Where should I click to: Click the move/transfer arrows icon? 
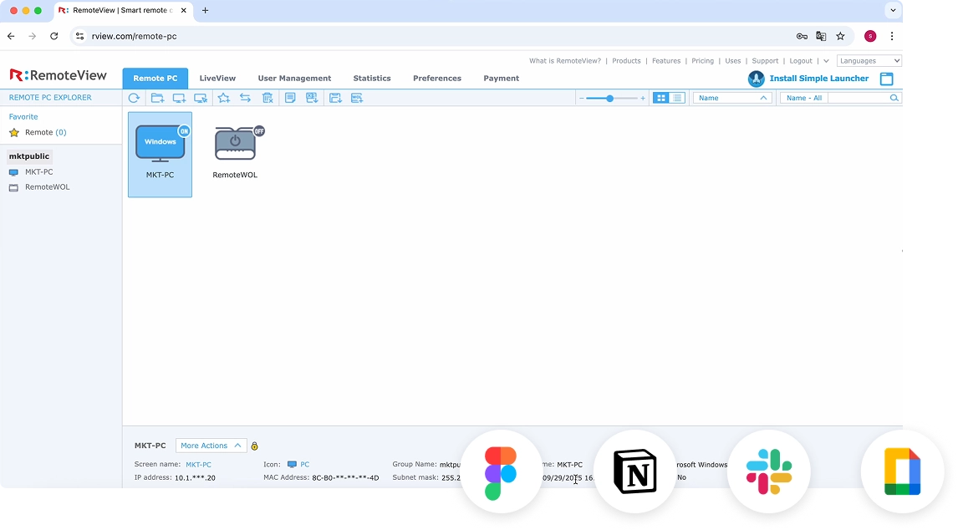(x=245, y=98)
